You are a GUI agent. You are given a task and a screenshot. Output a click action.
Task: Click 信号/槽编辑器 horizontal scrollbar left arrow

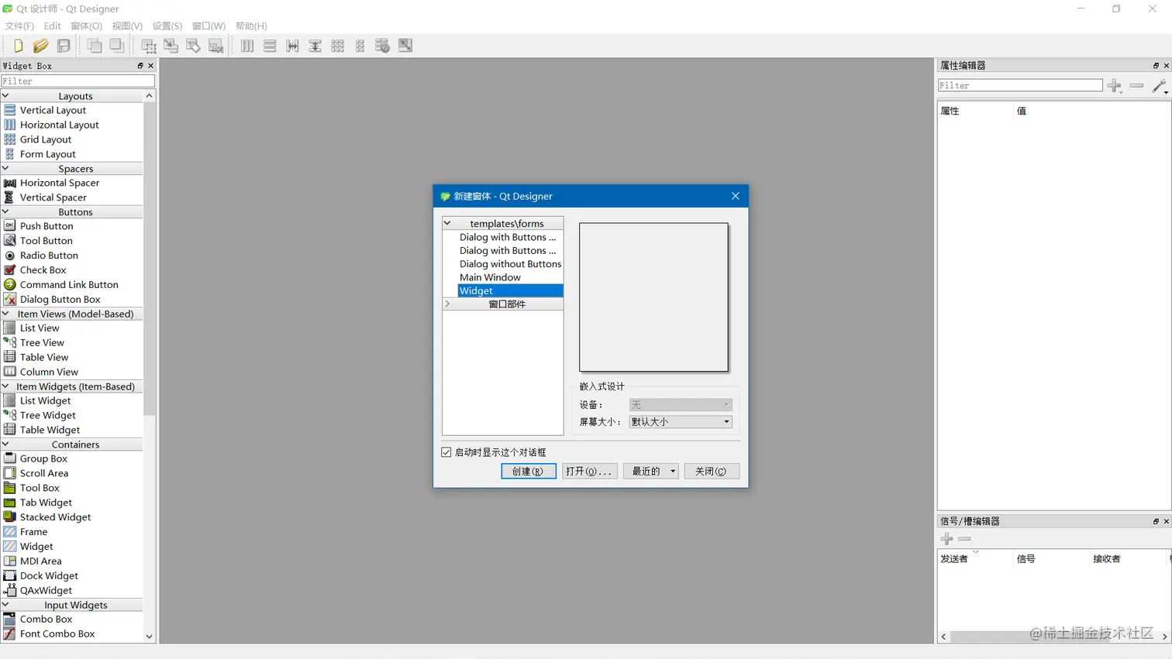pos(943,637)
